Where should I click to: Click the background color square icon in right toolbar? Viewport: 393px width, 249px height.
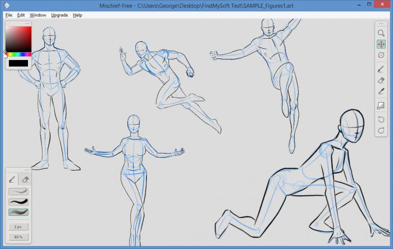pos(381,105)
